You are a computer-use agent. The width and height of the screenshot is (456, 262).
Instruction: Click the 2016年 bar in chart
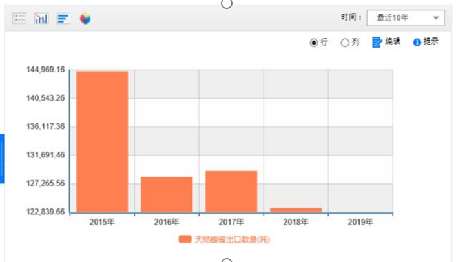click(x=167, y=195)
